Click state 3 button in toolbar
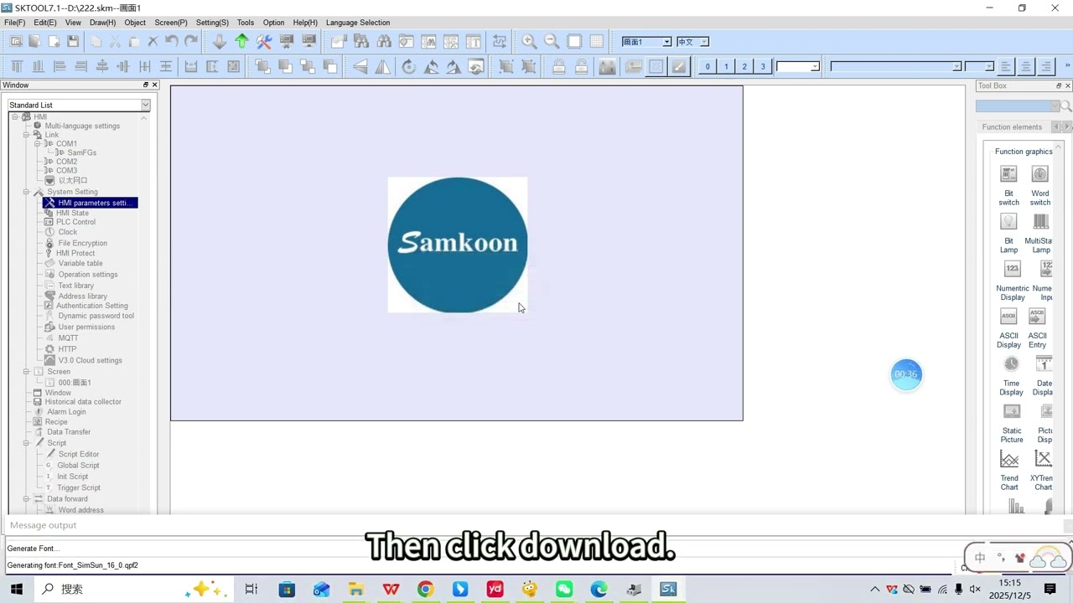The image size is (1073, 603). coord(763,66)
